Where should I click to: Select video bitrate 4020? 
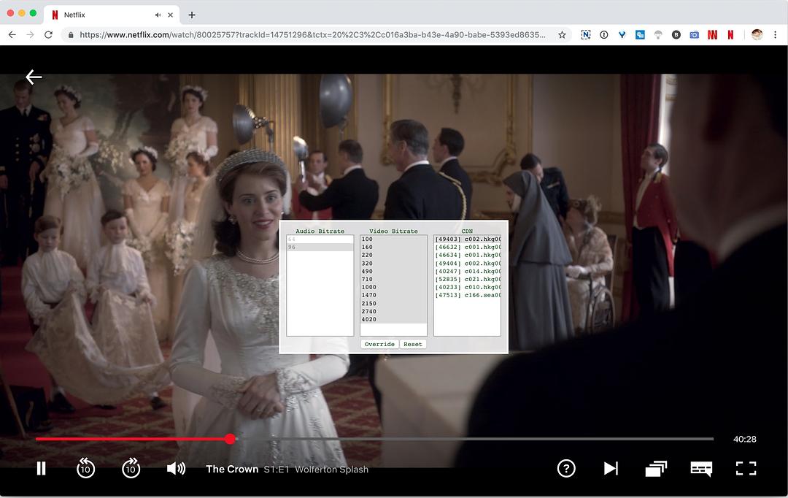click(x=393, y=319)
